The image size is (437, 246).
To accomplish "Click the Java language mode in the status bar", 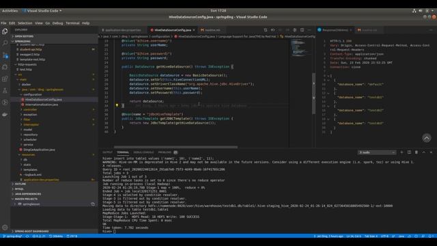I will 401,236.
